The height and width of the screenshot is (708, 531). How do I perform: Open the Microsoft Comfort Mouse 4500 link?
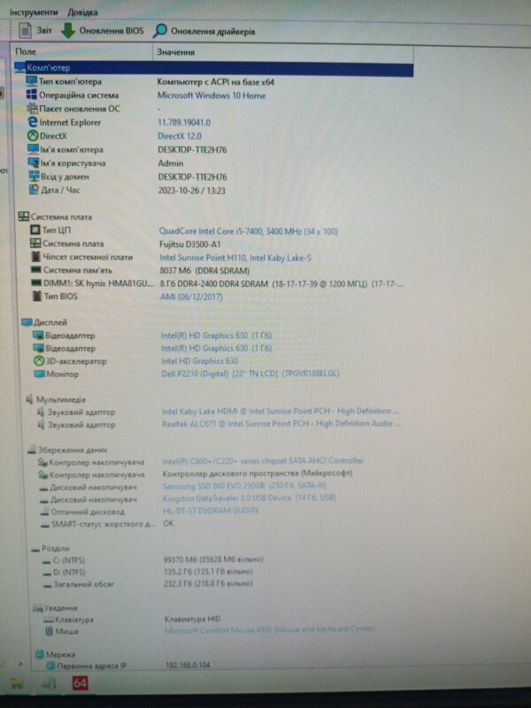pyautogui.click(x=270, y=629)
